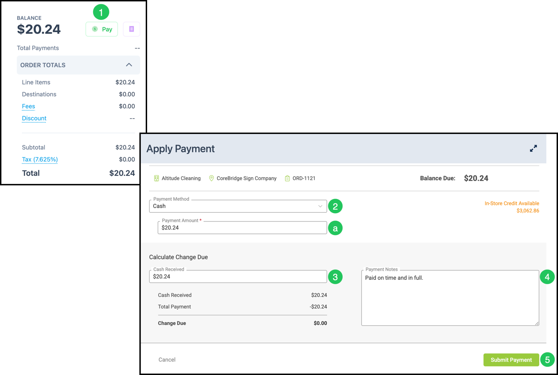Click the Balance Due $20.24 amount
The height and width of the screenshot is (375, 558).
(x=476, y=178)
